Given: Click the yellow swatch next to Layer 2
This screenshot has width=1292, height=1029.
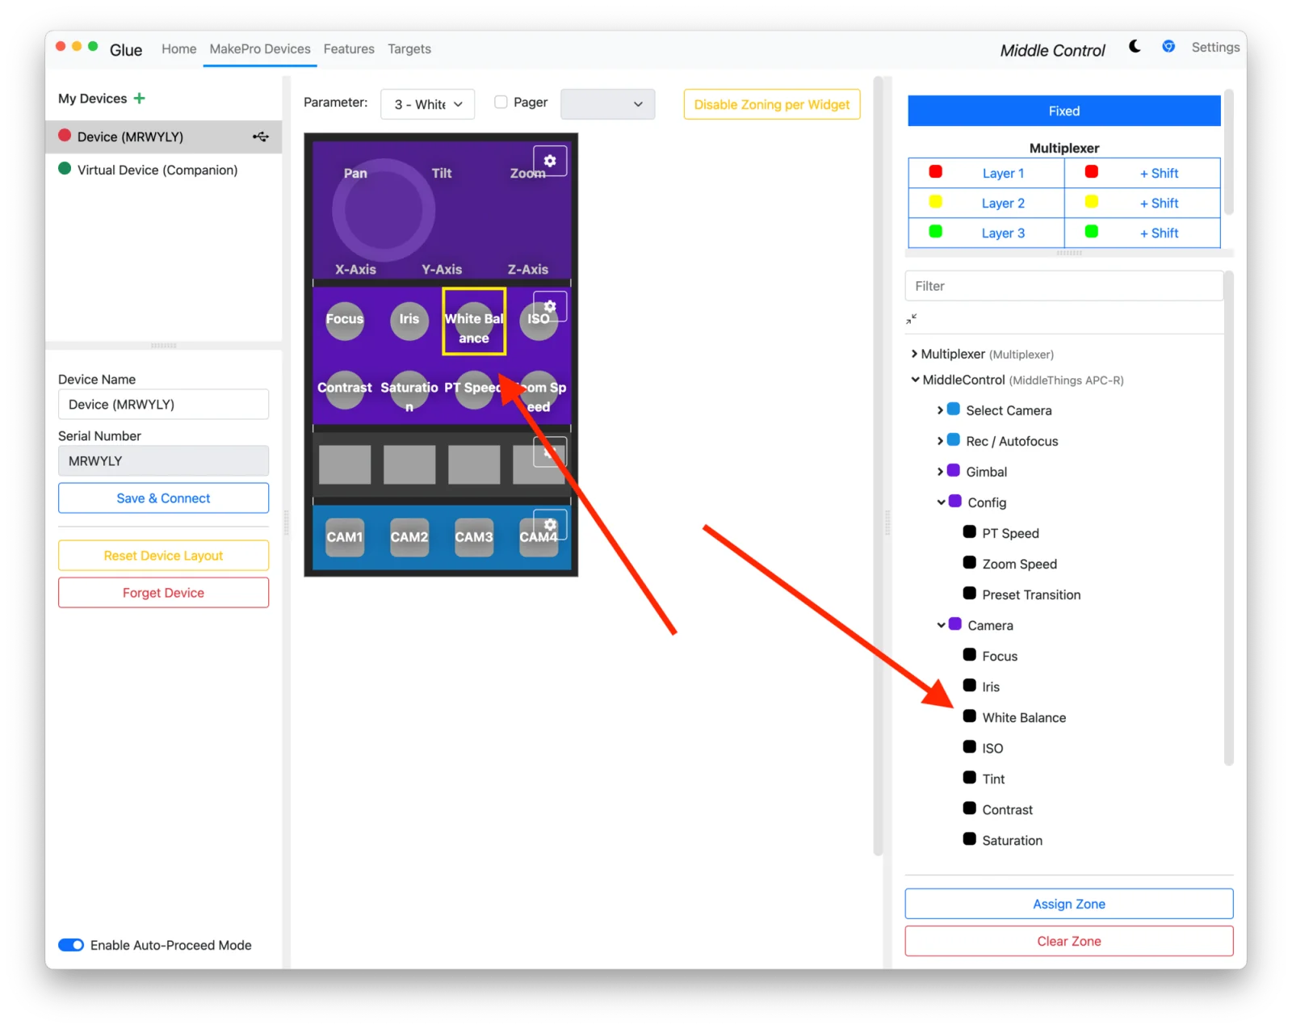Looking at the screenshot, I should [936, 201].
